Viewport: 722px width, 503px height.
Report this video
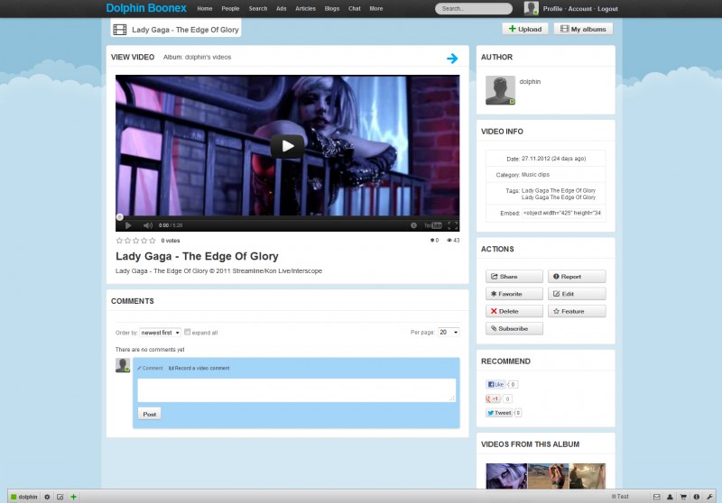577,277
